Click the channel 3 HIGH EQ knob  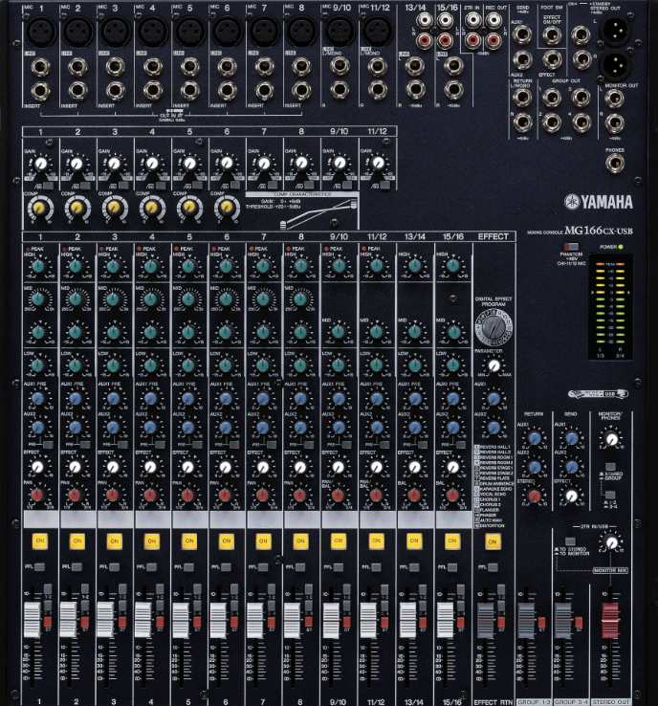113,267
